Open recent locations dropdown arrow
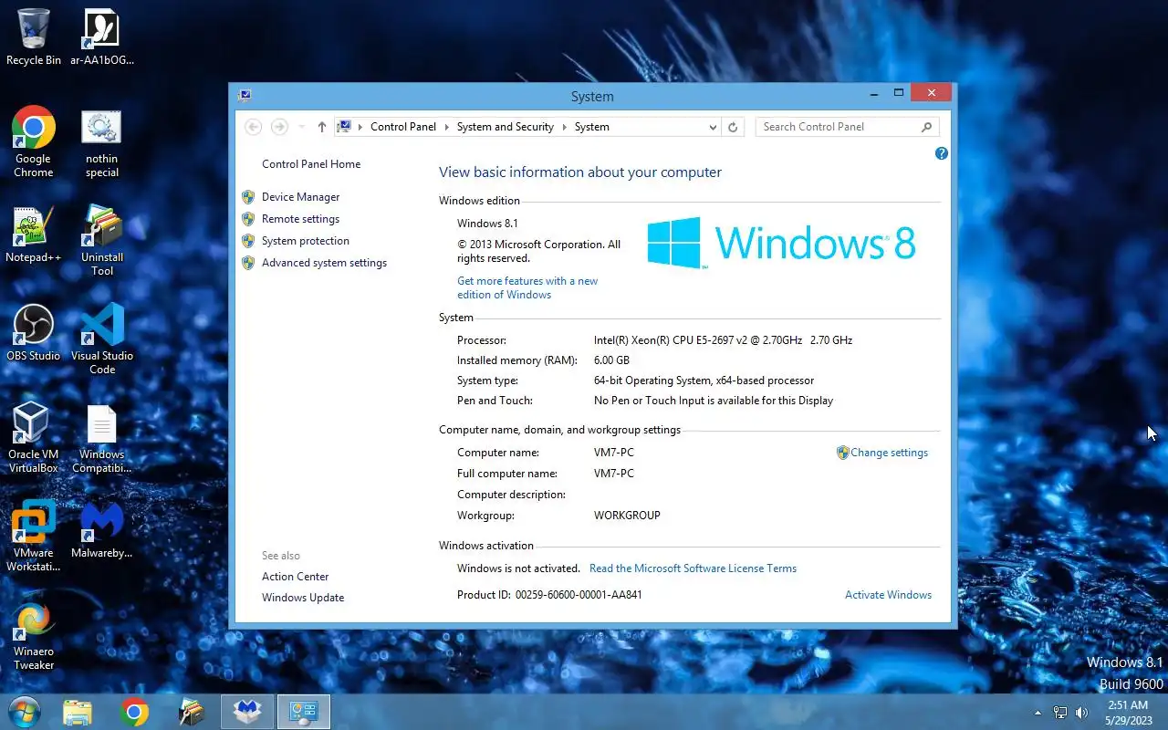This screenshot has height=730, width=1168. (x=302, y=127)
